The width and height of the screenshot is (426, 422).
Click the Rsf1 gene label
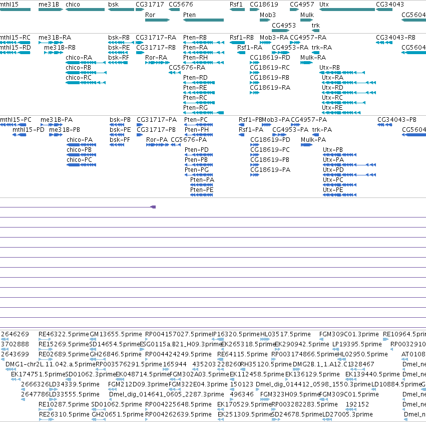click(236, 5)
